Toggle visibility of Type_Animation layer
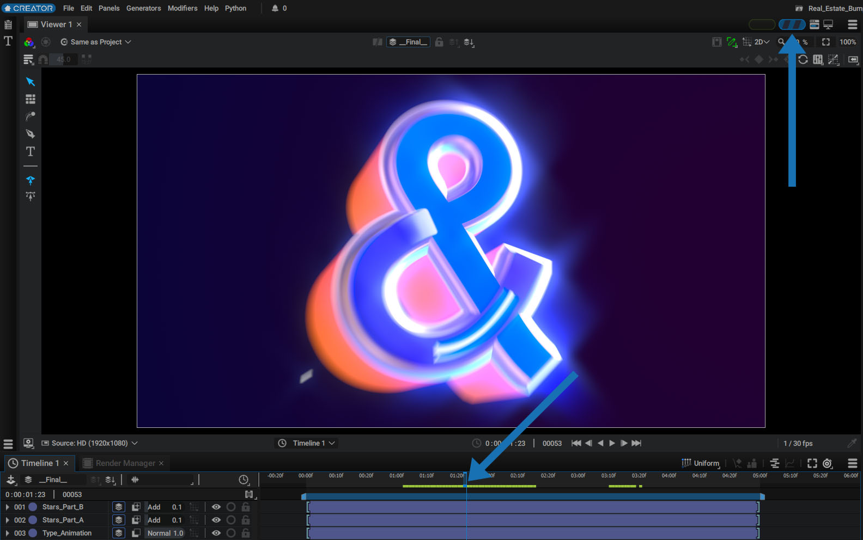Viewport: 863px width, 540px height. [216, 533]
